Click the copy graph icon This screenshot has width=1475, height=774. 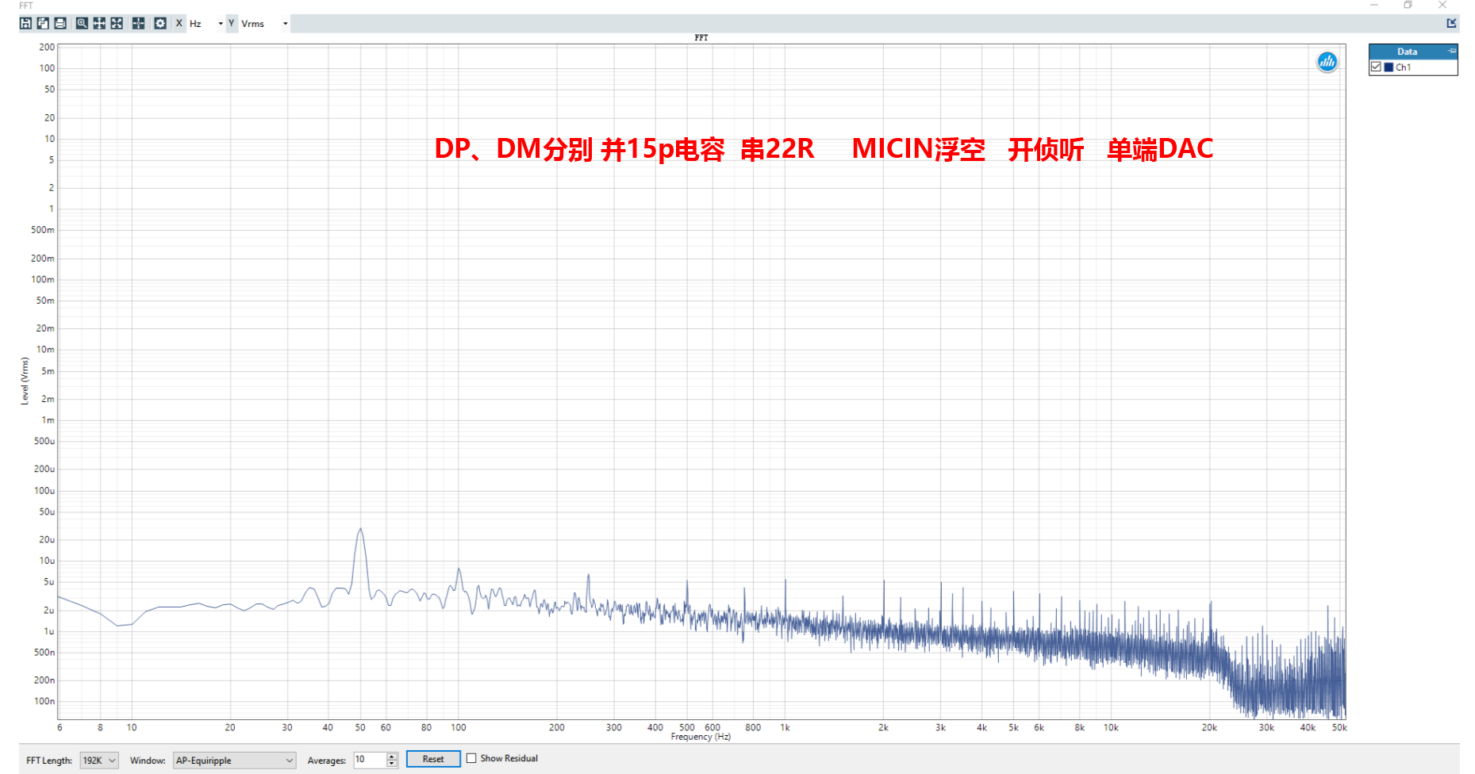point(43,23)
